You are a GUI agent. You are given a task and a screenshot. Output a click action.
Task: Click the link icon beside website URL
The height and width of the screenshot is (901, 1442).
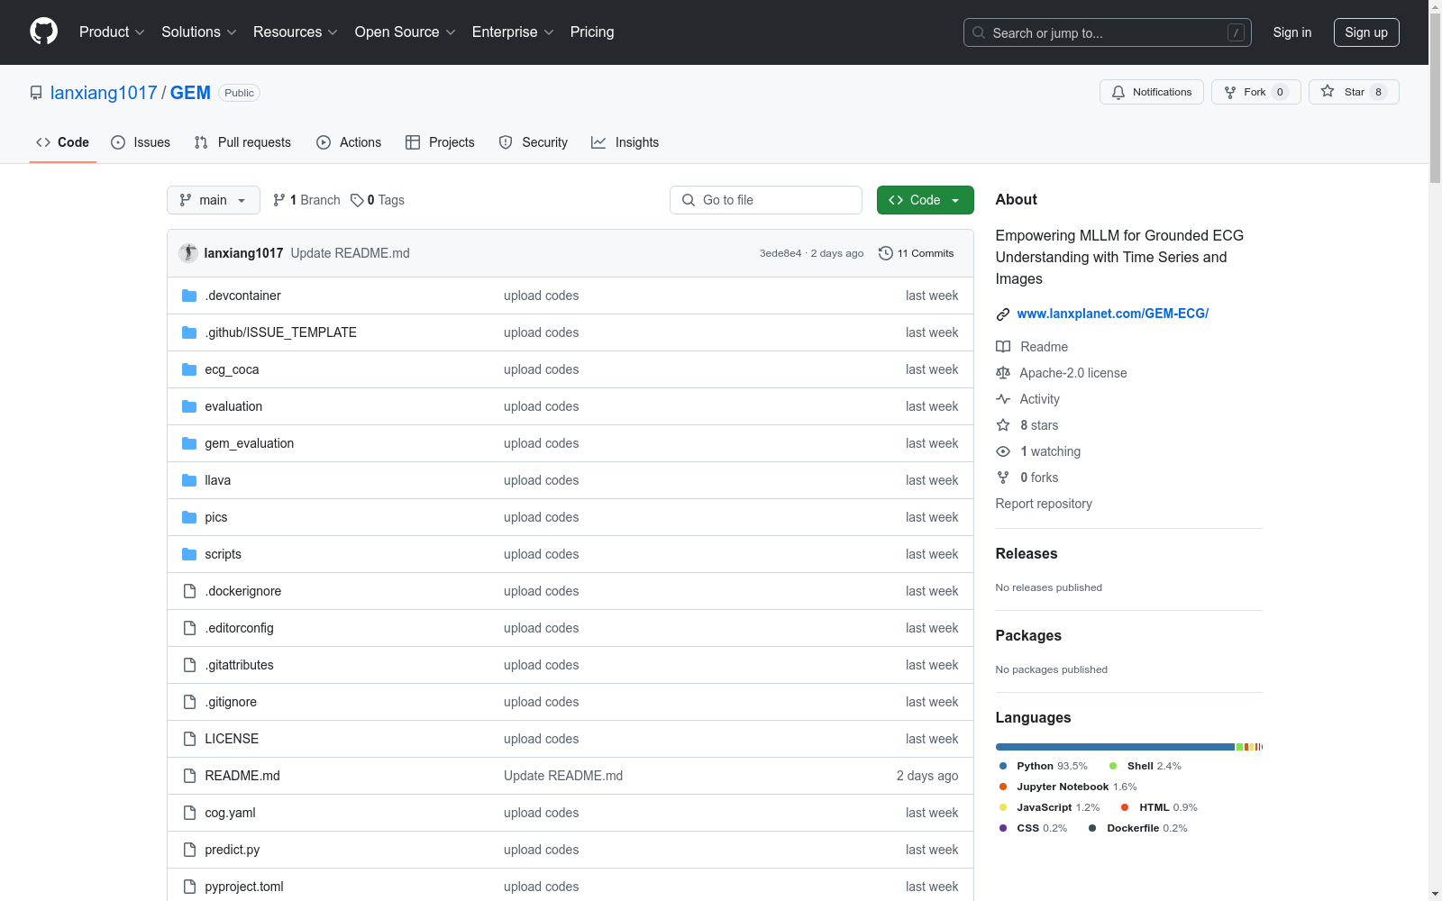coord(1003,314)
